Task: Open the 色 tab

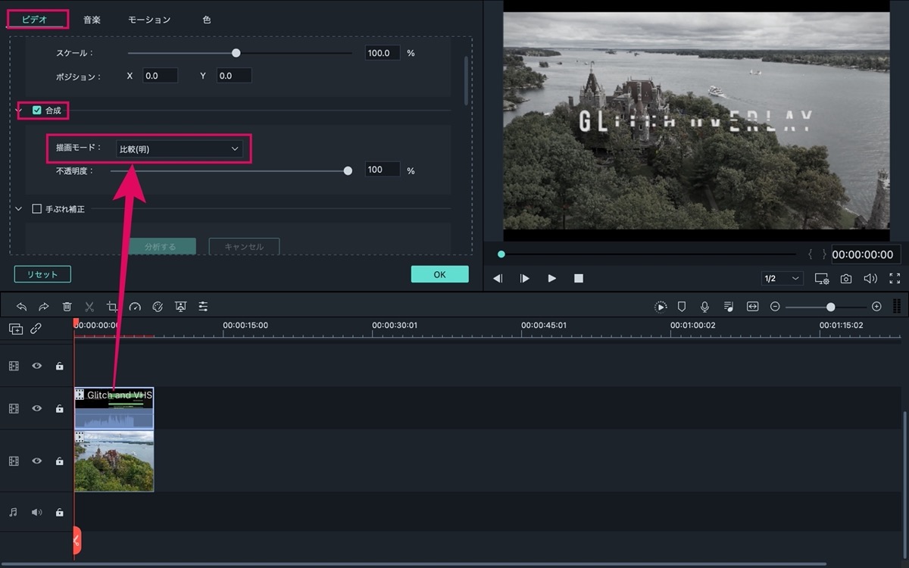Action: [x=207, y=20]
